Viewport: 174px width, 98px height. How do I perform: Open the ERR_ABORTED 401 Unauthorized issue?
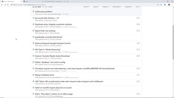pyautogui.click(x=75, y=69)
